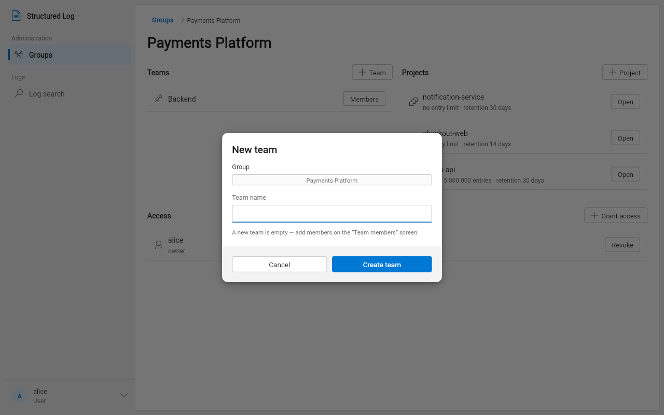Click the add Team button

(x=372, y=72)
